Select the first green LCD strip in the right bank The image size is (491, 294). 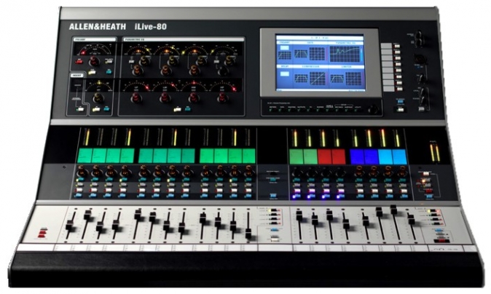[x=296, y=156]
